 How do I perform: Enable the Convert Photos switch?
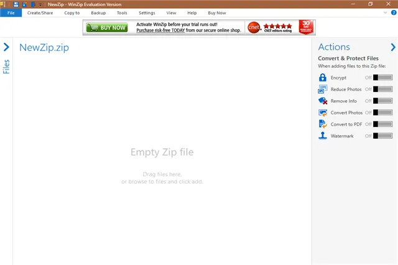pos(383,113)
